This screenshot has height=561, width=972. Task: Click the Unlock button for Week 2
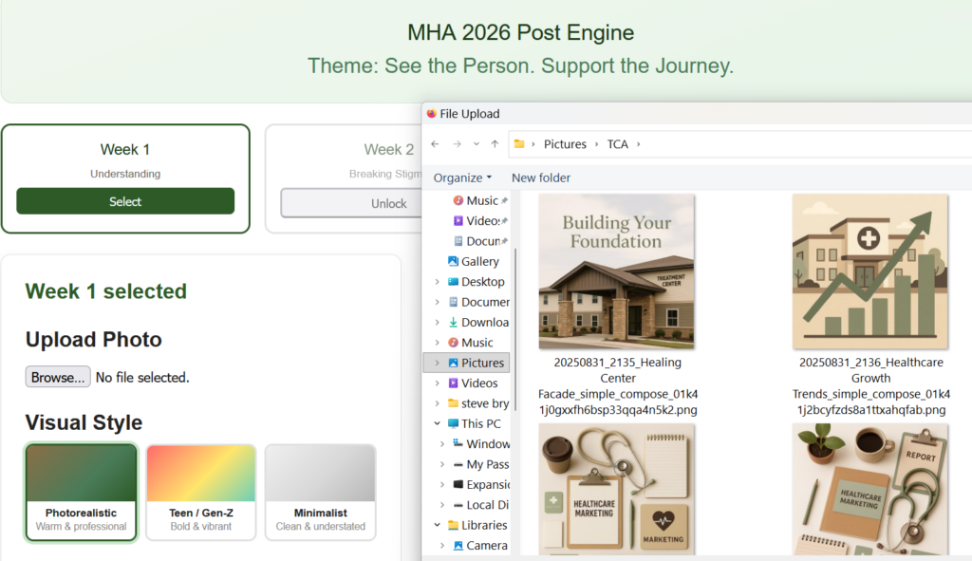tap(351, 203)
